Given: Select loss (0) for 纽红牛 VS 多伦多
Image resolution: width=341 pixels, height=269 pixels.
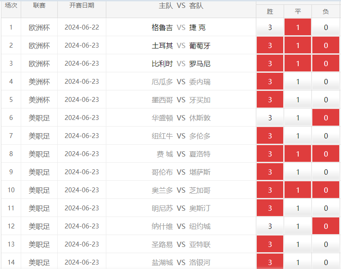Looking at the screenshot, I should [x=326, y=135].
